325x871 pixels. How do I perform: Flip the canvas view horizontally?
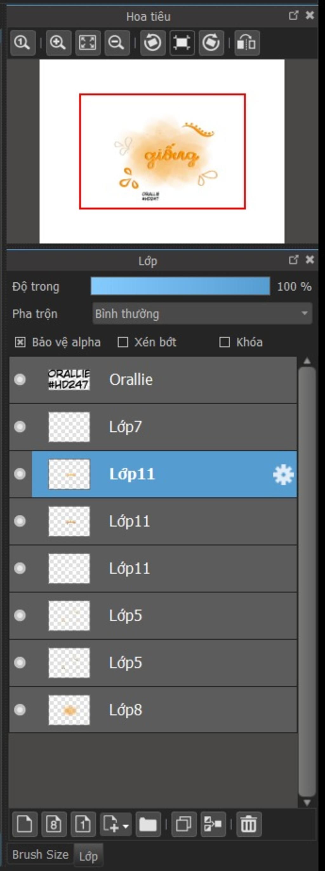[x=247, y=43]
